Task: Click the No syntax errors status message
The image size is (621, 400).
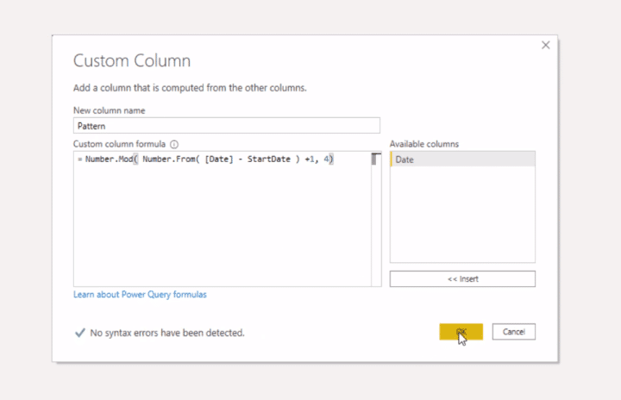Action: [167, 333]
